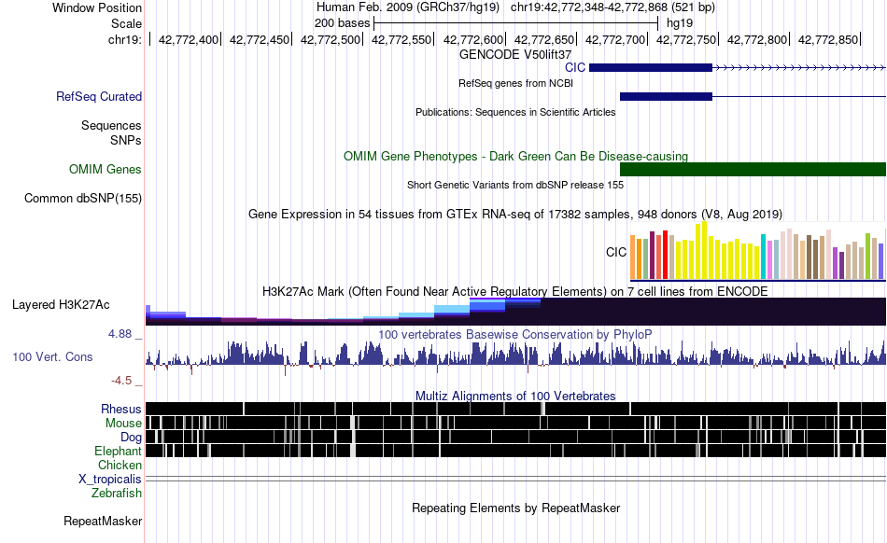Click the Rhesus alignment block row

(x=515, y=409)
